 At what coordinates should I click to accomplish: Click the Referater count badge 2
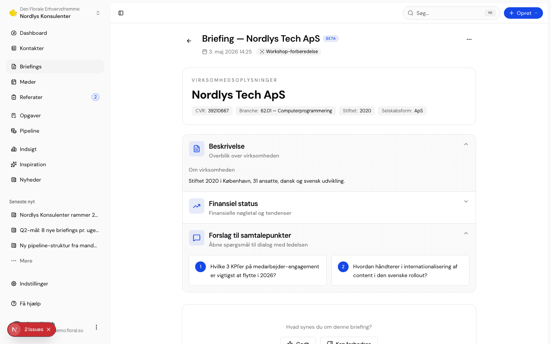(95, 97)
